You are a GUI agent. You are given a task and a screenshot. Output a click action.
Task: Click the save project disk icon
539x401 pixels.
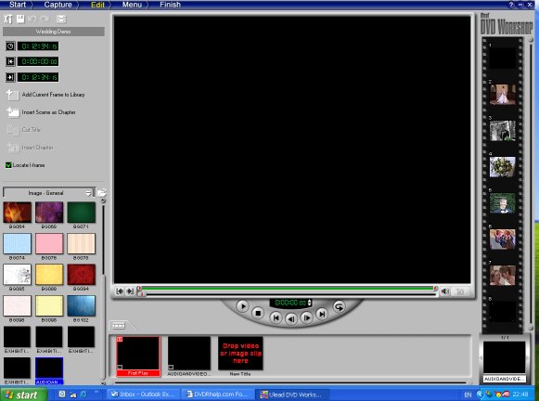(x=20, y=19)
